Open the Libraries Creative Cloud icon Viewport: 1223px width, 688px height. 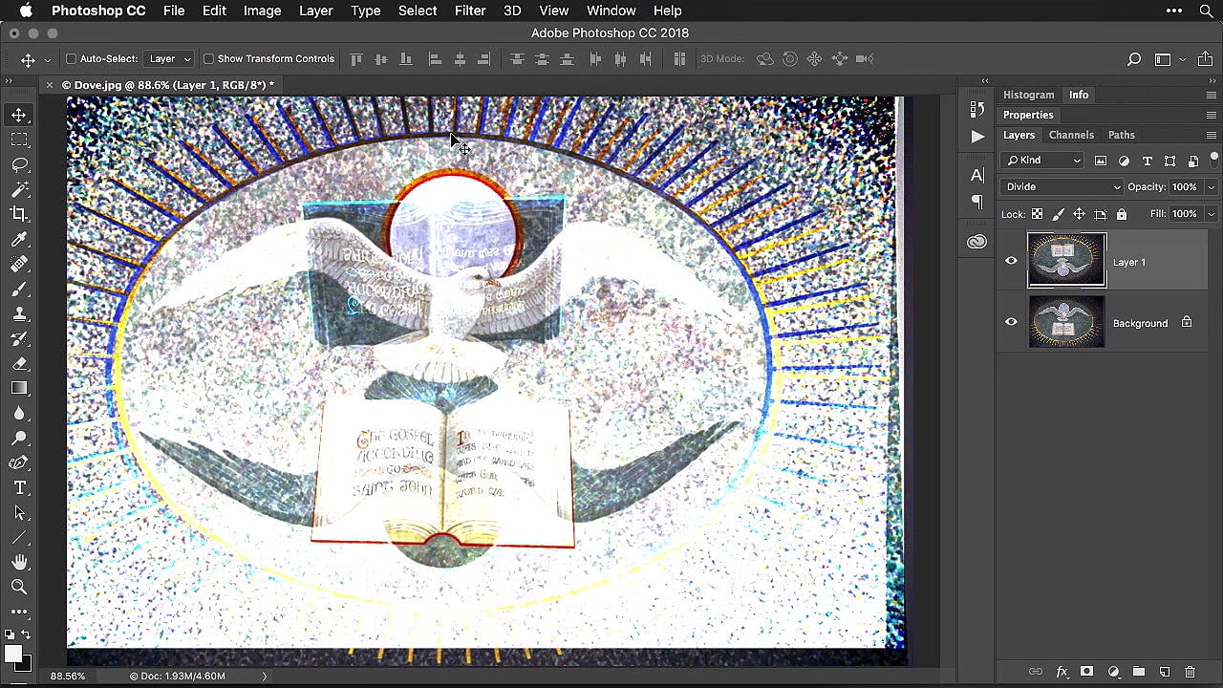click(x=976, y=242)
